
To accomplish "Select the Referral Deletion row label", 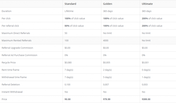I will tap(11, 85).
